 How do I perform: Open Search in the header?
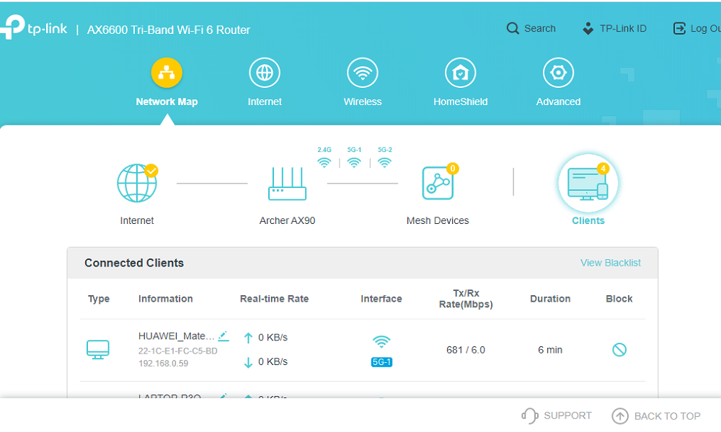coord(531,29)
